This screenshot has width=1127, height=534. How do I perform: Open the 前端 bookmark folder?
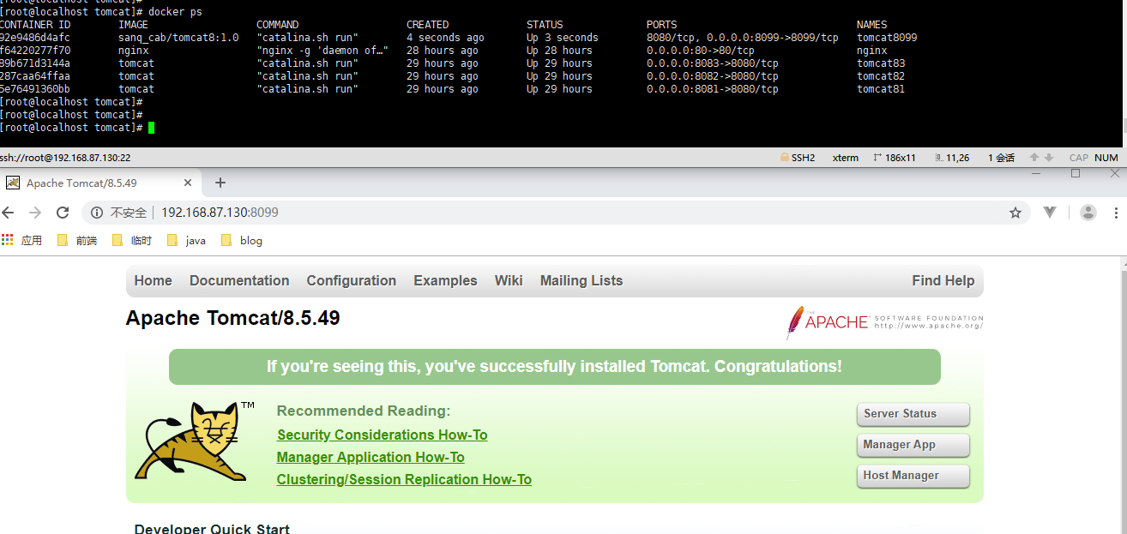click(77, 240)
